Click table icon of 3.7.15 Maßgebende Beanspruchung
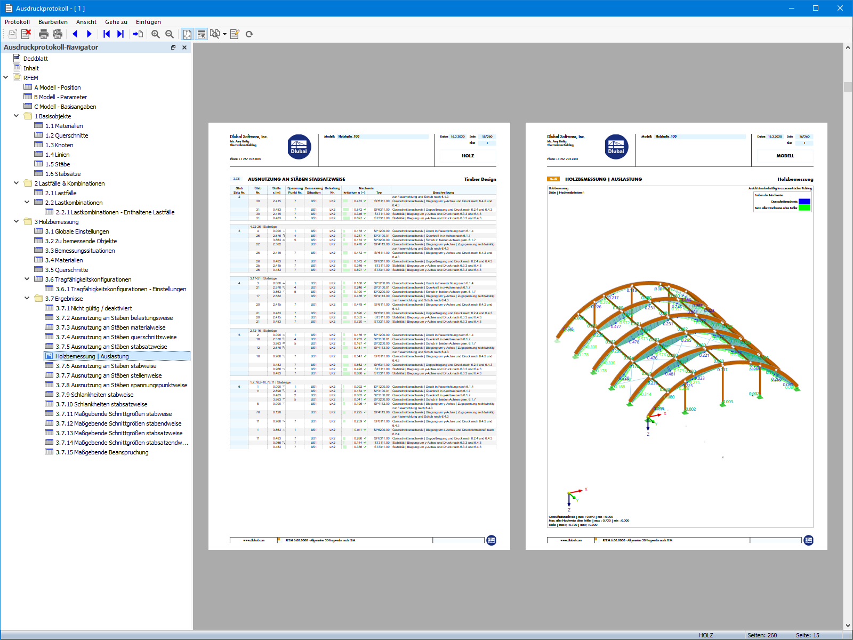Screen dimensions: 853x640 [x=49, y=452]
